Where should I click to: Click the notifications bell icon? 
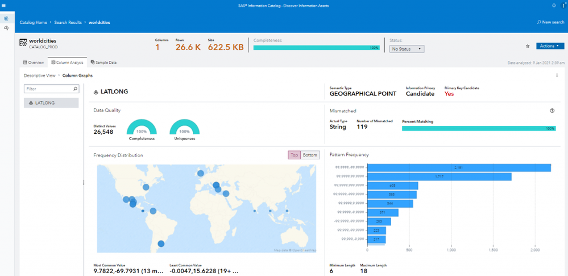point(554,5)
